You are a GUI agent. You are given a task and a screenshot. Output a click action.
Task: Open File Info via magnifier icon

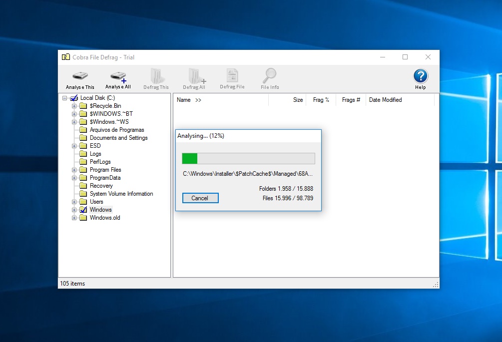(270, 75)
